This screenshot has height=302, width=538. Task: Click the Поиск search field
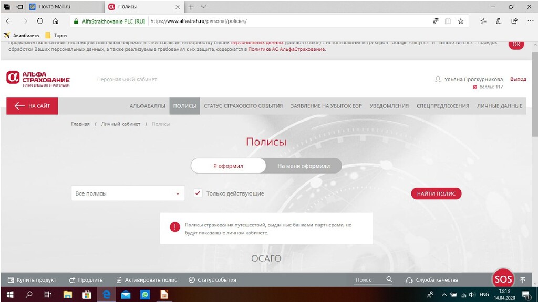point(369,280)
